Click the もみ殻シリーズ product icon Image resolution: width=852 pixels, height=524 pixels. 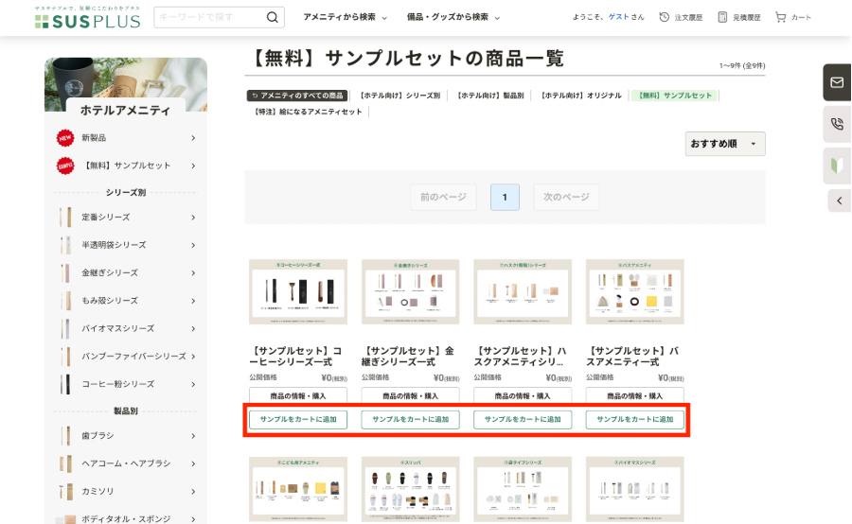point(65,300)
